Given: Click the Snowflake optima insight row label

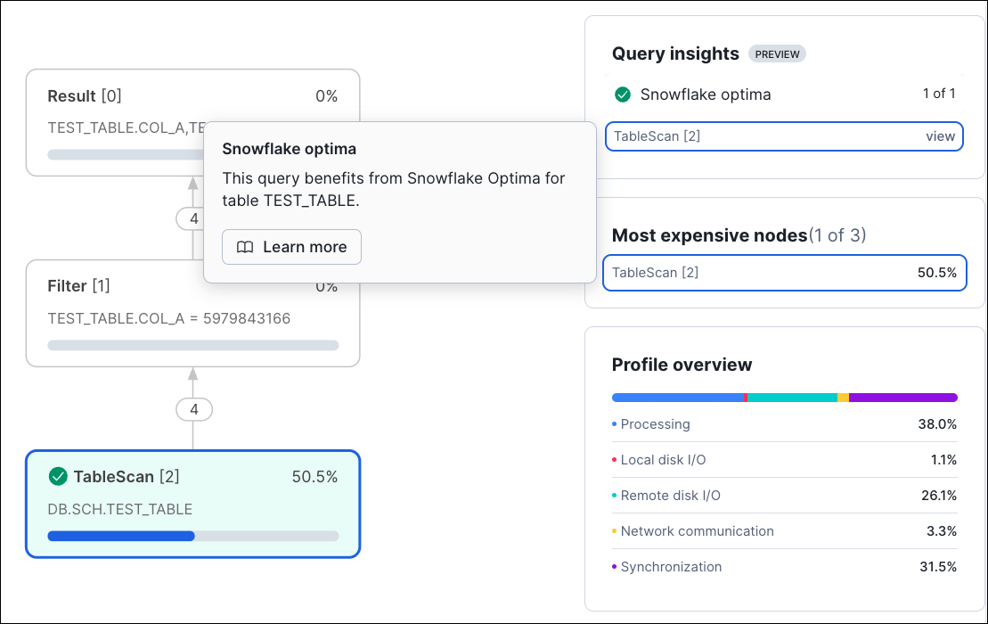Looking at the screenshot, I should click(x=705, y=94).
